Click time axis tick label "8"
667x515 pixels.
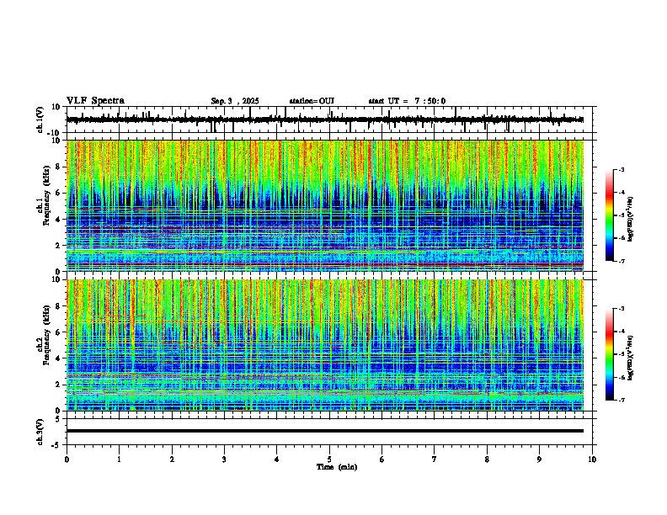[x=487, y=459]
